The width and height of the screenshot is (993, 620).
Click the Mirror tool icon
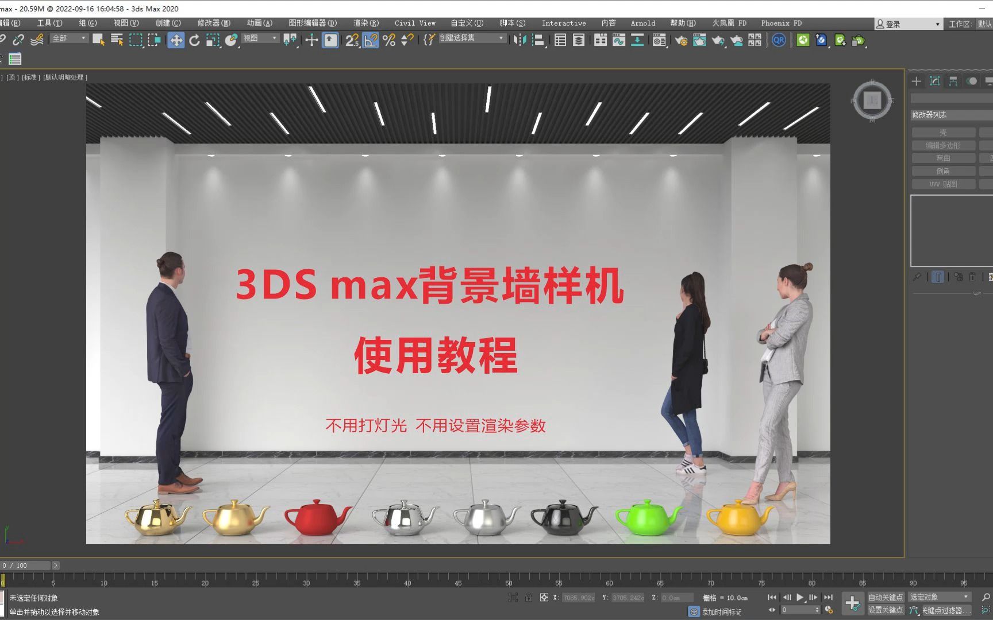point(519,40)
